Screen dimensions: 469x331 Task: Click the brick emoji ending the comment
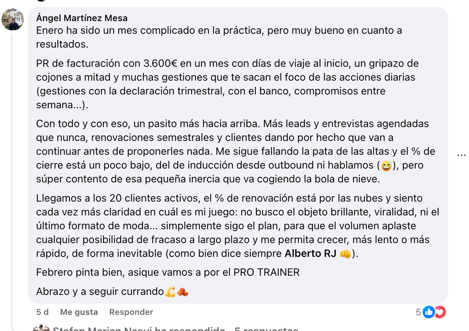182,292
